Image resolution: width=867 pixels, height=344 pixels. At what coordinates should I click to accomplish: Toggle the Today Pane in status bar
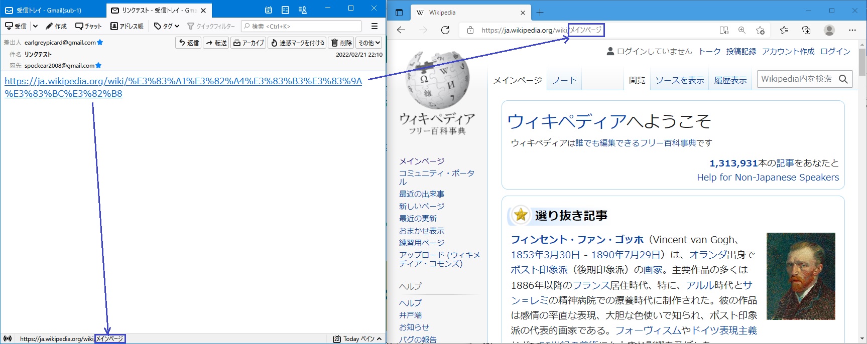357,339
